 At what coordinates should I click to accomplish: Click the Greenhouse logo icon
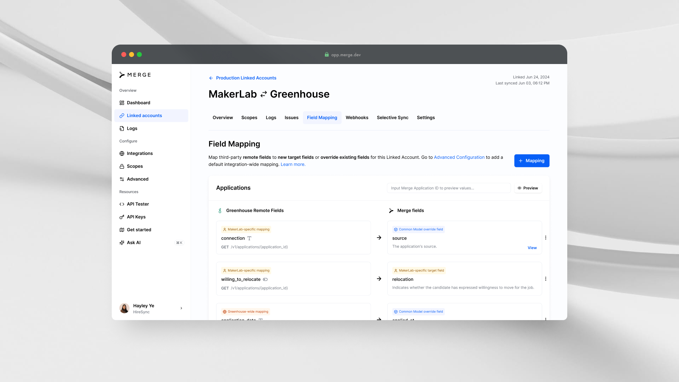(220, 211)
